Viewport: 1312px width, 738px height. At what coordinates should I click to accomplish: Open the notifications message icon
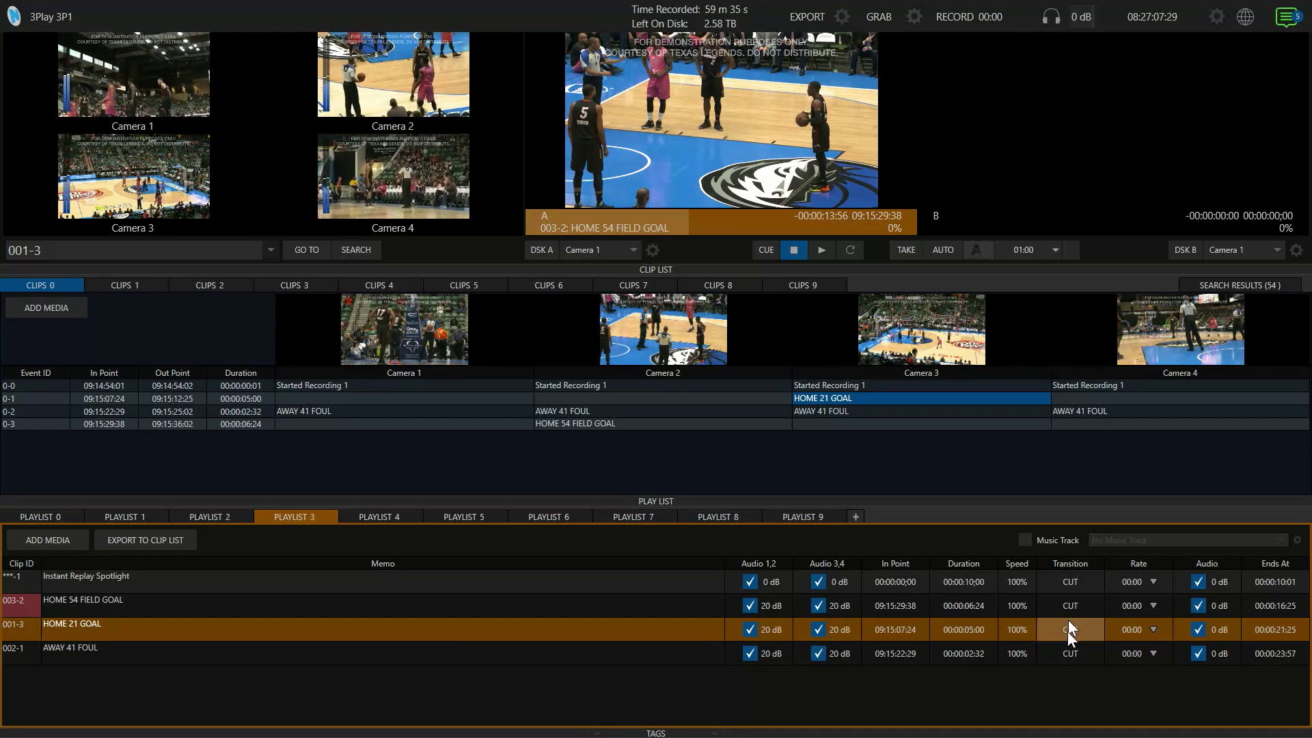coord(1287,16)
